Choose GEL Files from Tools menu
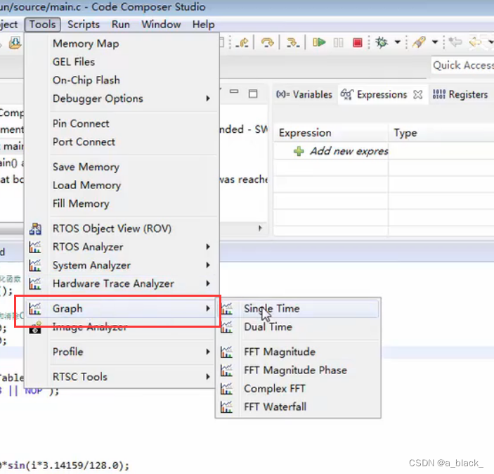 point(74,62)
